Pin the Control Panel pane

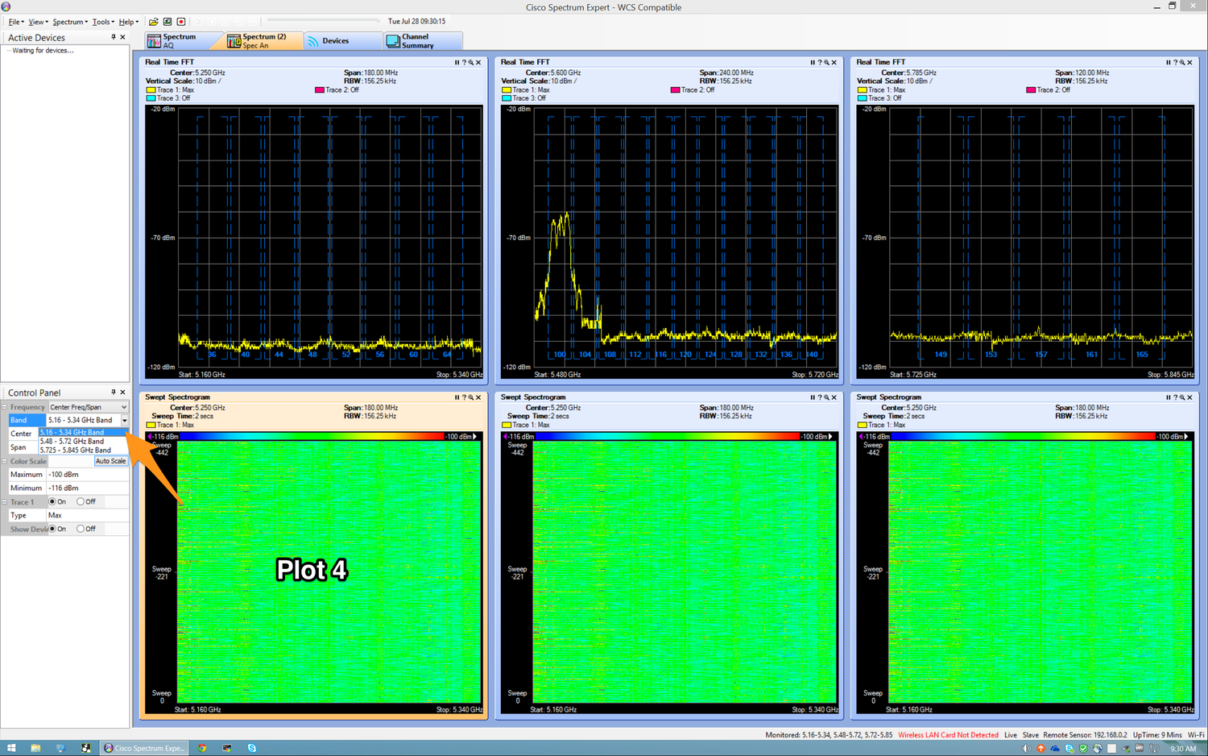point(114,393)
